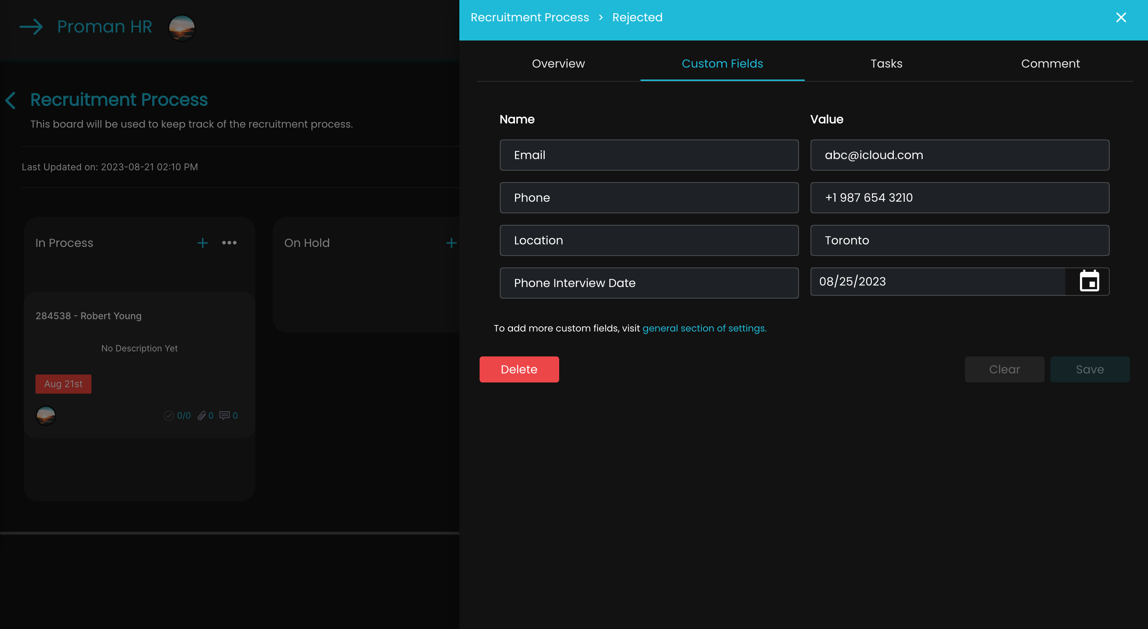Click the Email value input field

(960, 155)
